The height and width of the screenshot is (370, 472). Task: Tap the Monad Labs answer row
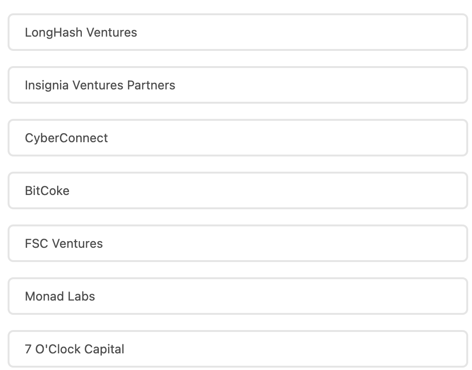(x=238, y=296)
